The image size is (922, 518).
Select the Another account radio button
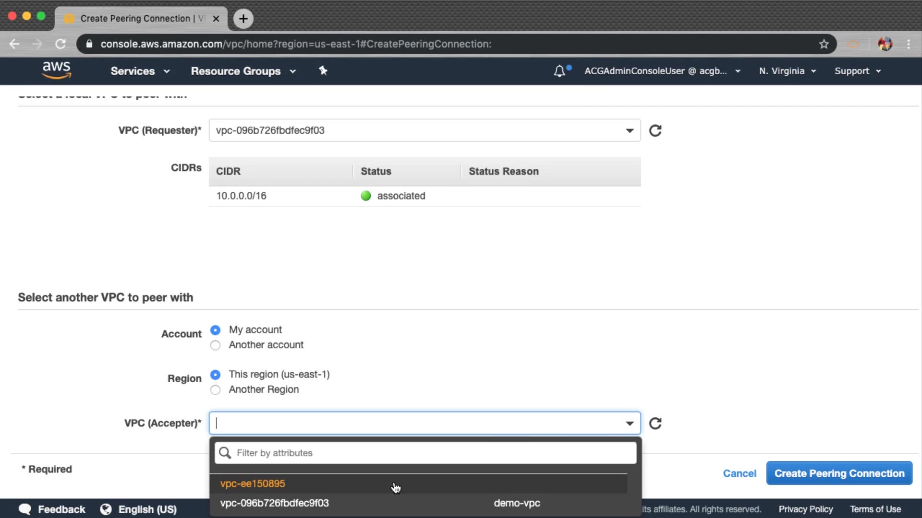(x=216, y=345)
